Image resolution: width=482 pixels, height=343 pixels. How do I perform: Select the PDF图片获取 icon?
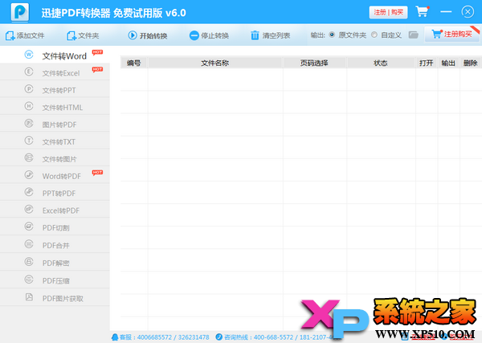(x=29, y=297)
